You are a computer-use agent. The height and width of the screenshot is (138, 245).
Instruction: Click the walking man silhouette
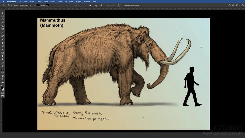coord(192,86)
